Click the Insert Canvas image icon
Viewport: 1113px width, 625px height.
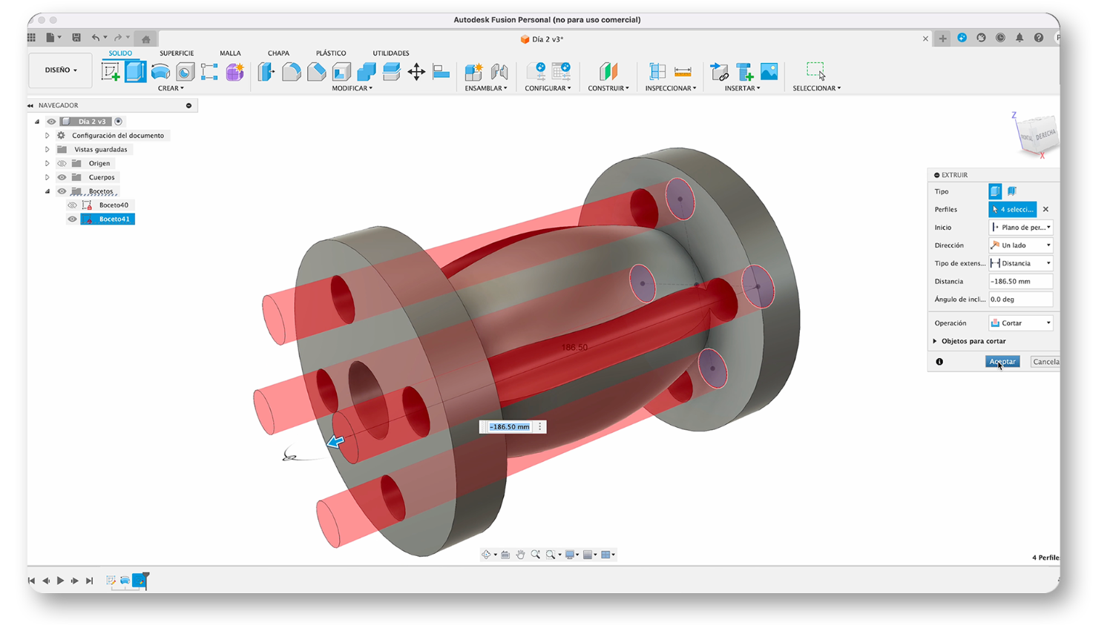(769, 71)
